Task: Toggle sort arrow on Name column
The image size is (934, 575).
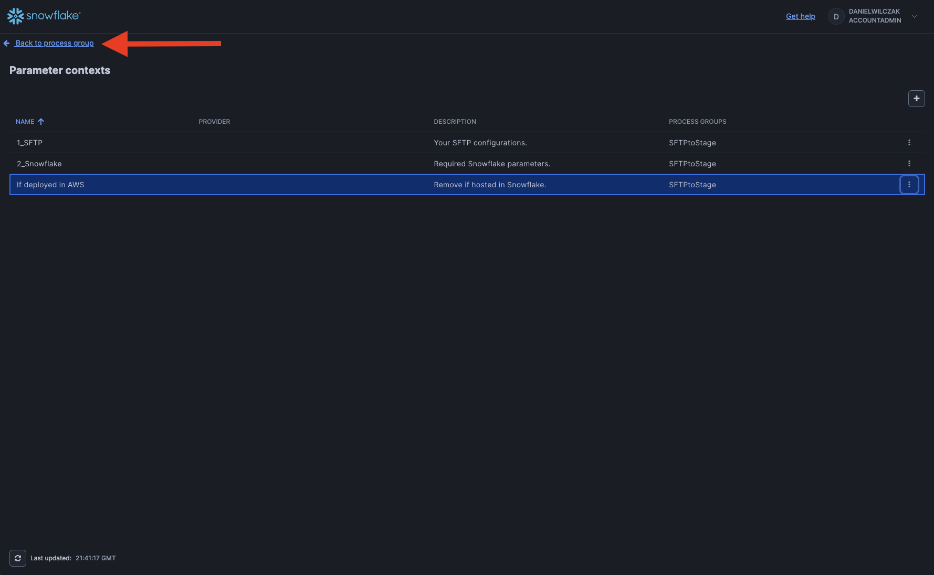Action: (41, 122)
